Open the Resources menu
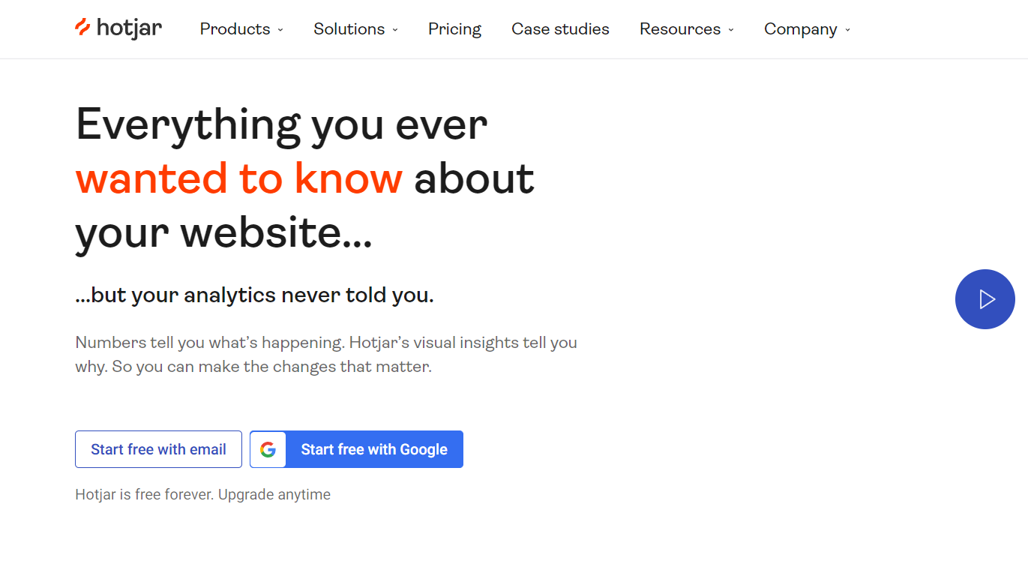Viewport: 1028px width, 561px height. [x=680, y=29]
